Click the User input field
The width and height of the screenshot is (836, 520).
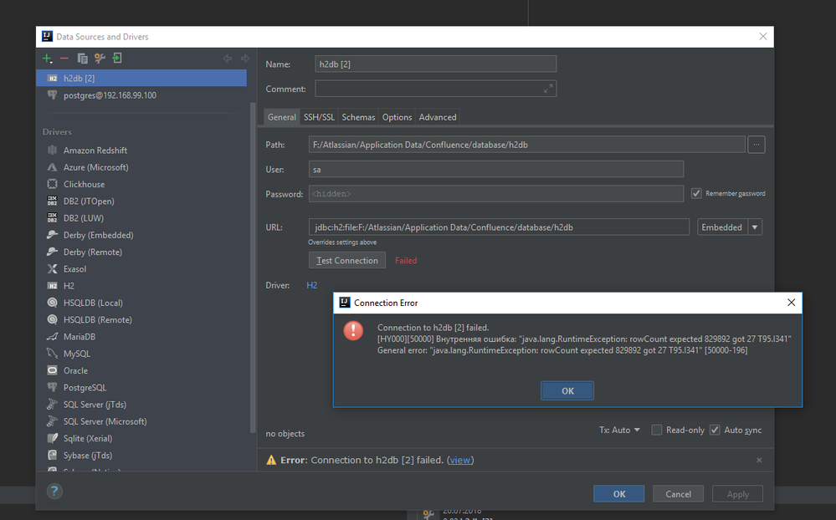click(496, 170)
